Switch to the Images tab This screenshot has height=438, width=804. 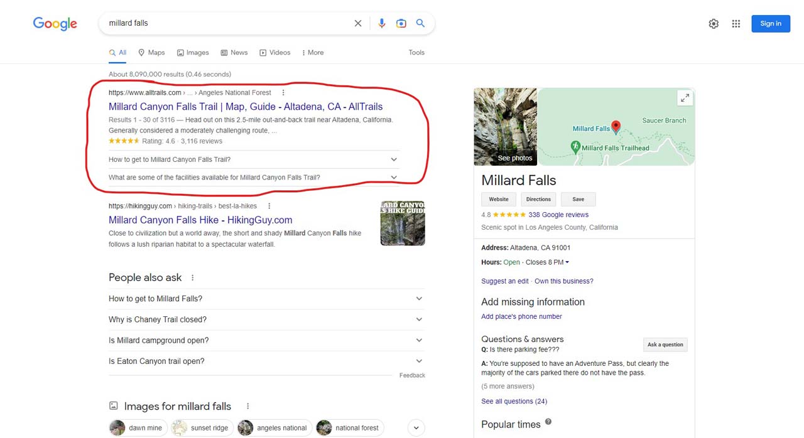coord(193,53)
